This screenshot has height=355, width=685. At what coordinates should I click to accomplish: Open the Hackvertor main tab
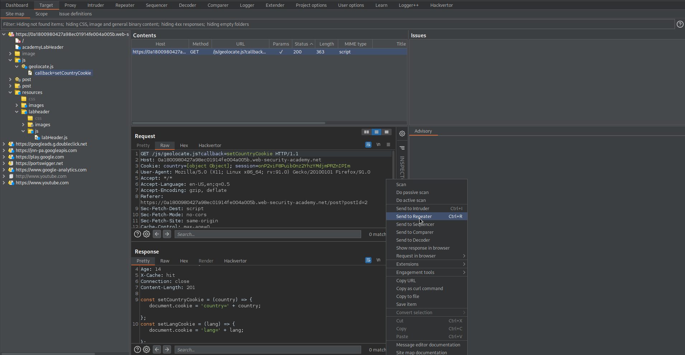(x=441, y=5)
